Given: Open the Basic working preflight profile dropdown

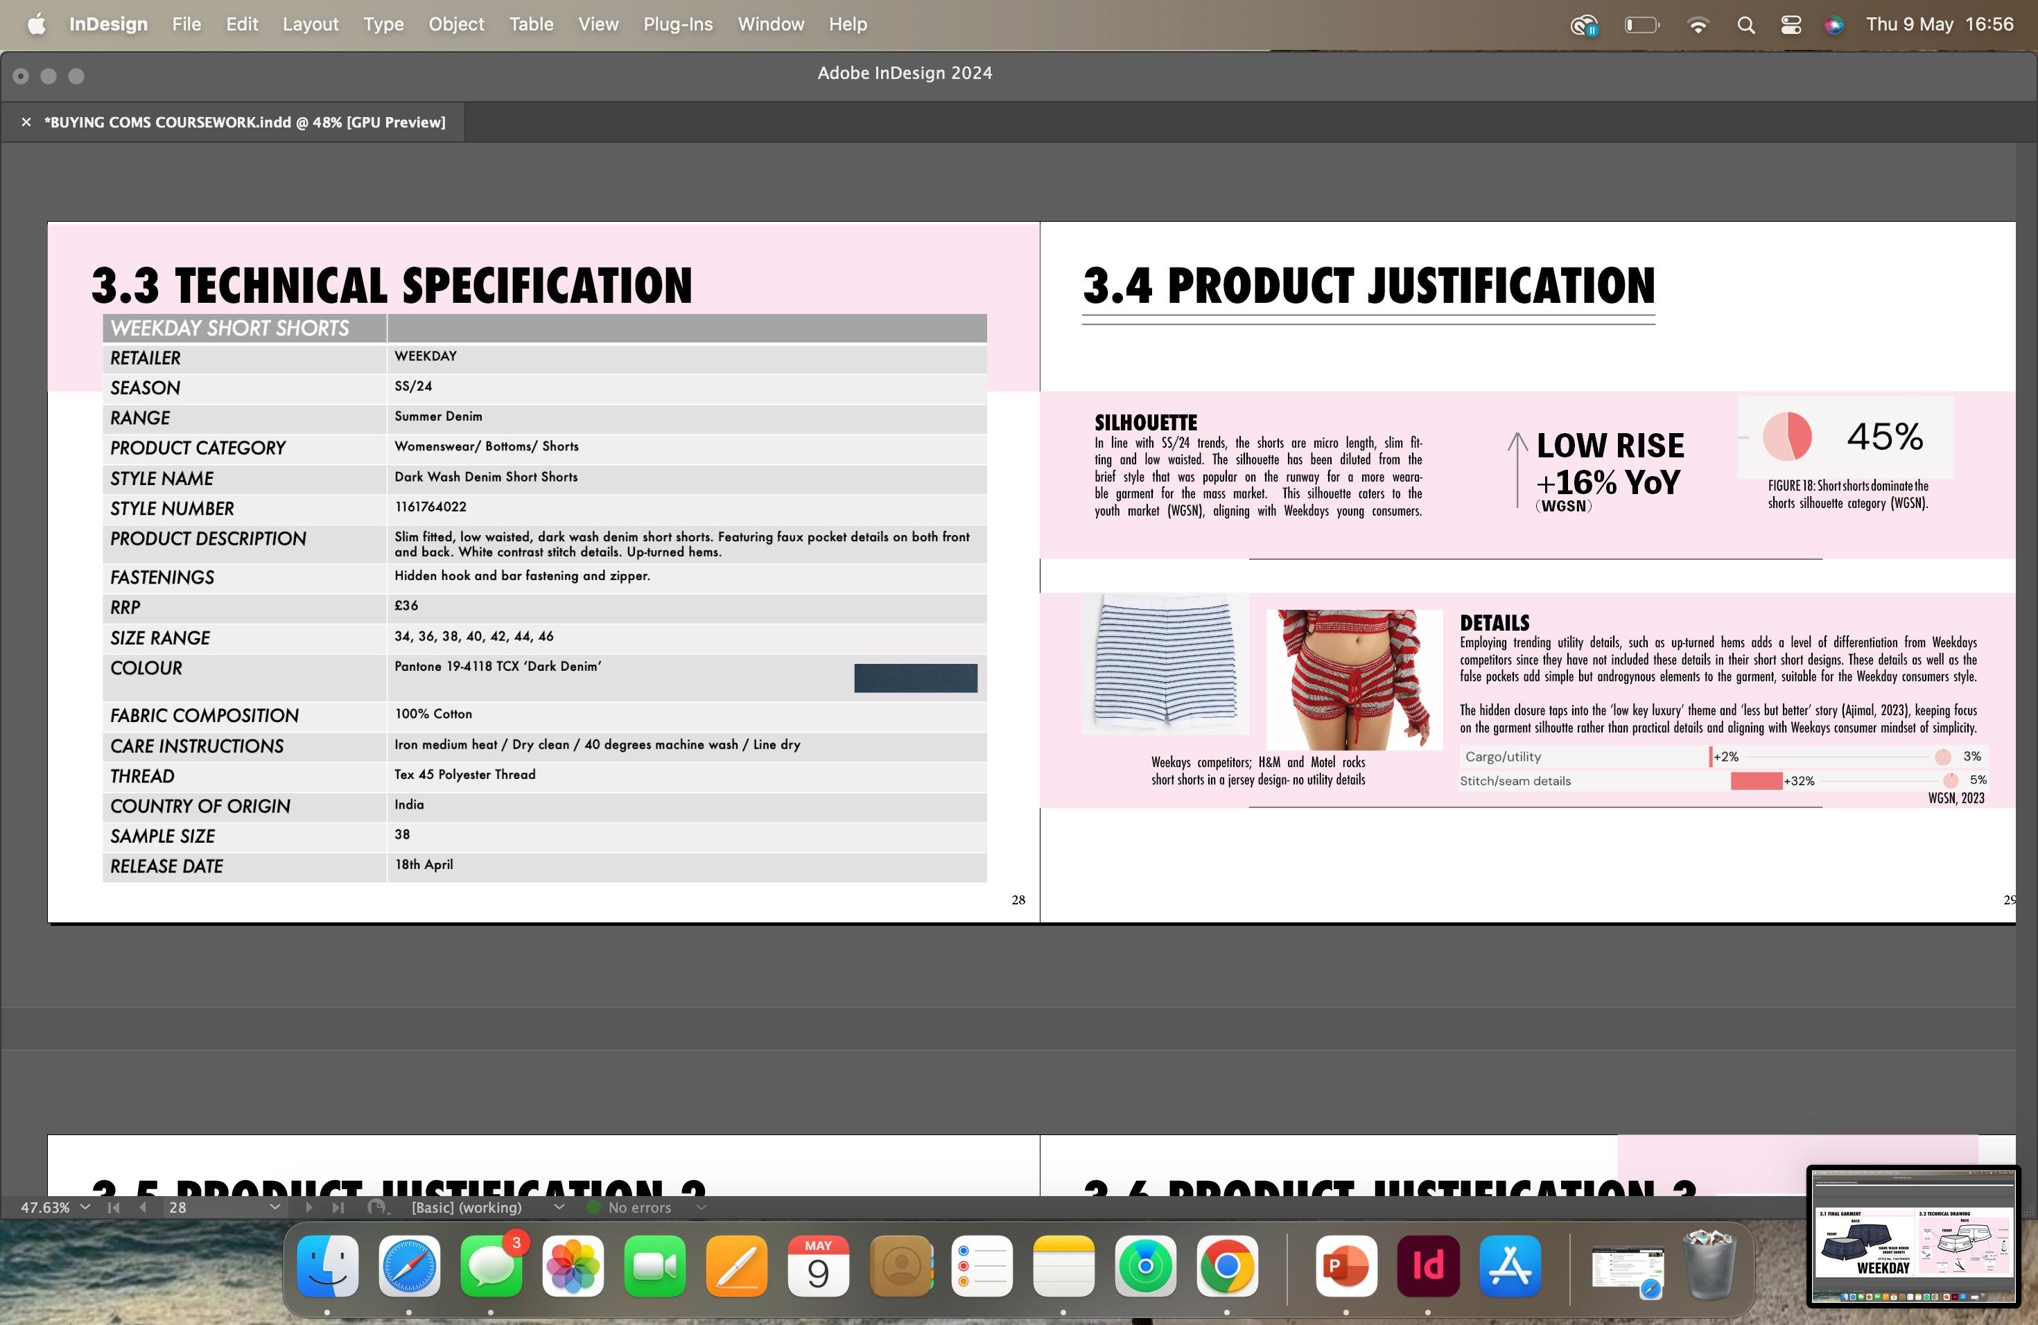Looking at the screenshot, I should click(559, 1208).
